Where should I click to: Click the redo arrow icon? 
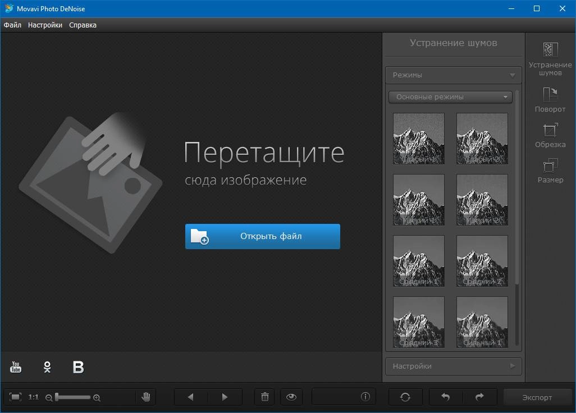tap(479, 397)
